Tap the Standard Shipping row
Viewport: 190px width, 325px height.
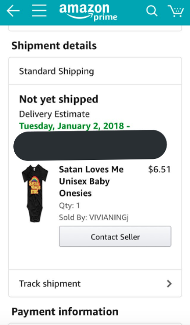point(95,71)
